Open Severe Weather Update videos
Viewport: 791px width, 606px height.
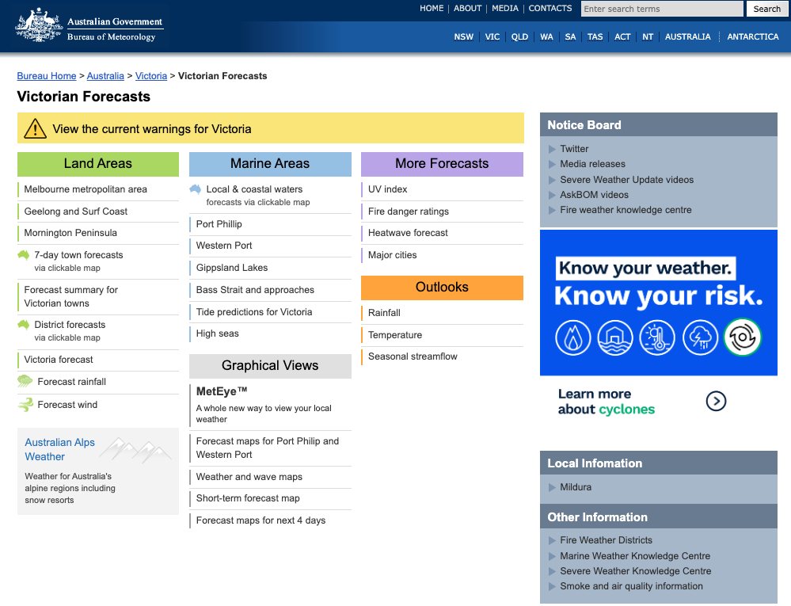pos(626,180)
